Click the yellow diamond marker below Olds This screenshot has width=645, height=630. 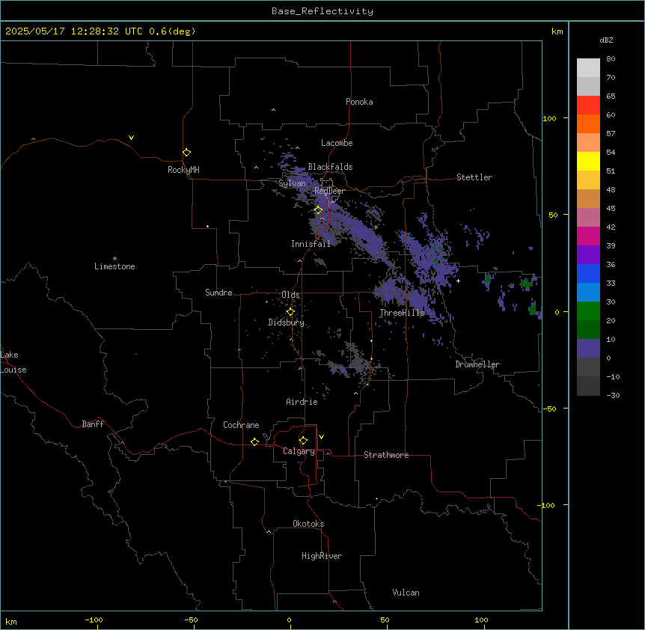(290, 312)
